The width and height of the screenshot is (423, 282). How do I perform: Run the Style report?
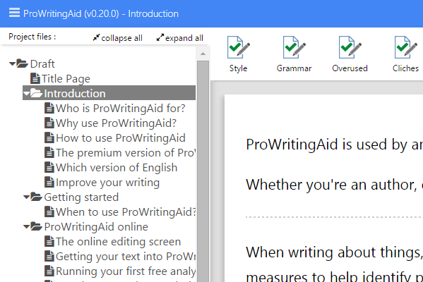point(238,54)
